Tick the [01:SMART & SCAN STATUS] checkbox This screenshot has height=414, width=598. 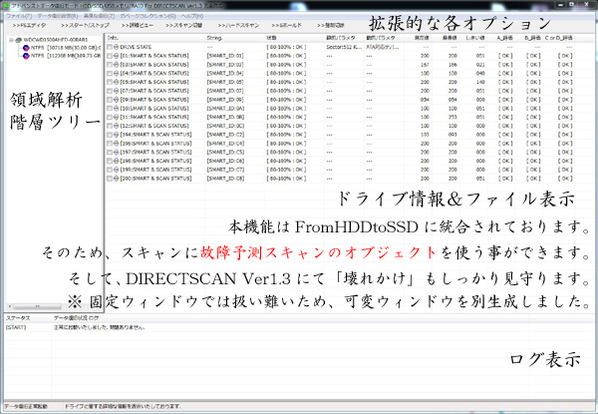tap(110, 56)
